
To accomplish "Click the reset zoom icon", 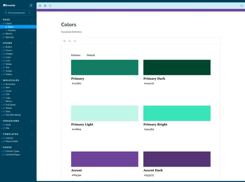I will (75, 41).
